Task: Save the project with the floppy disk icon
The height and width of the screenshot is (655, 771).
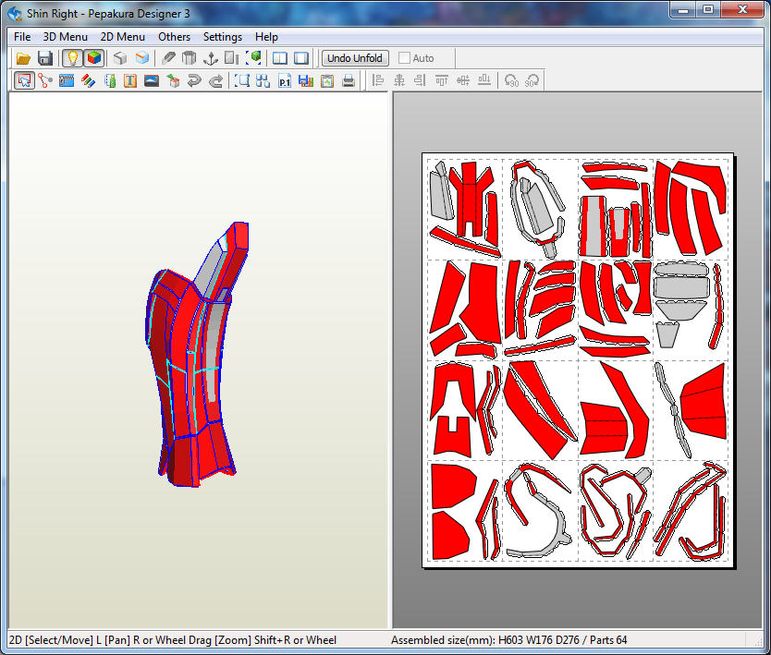Action: click(x=45, y=58)
